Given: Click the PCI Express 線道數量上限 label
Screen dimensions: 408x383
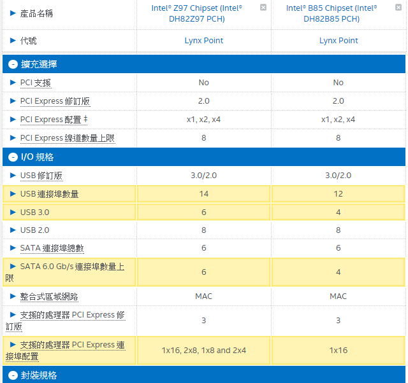Looking at the screenshot, I should [x=68, y=138].
